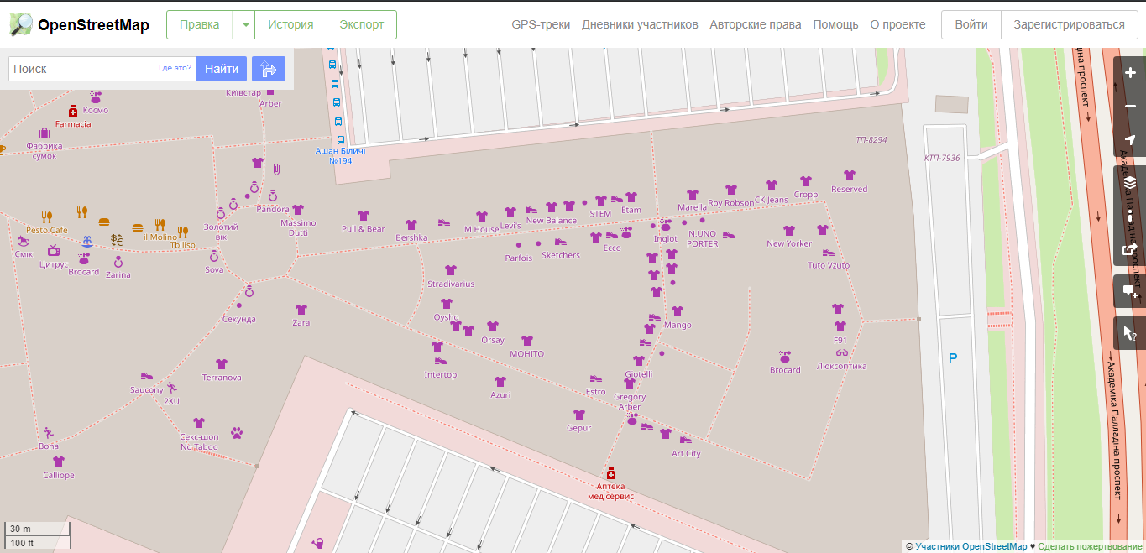
Task: Click the Цитрус electronics TV icon
Action: [54, 250]
